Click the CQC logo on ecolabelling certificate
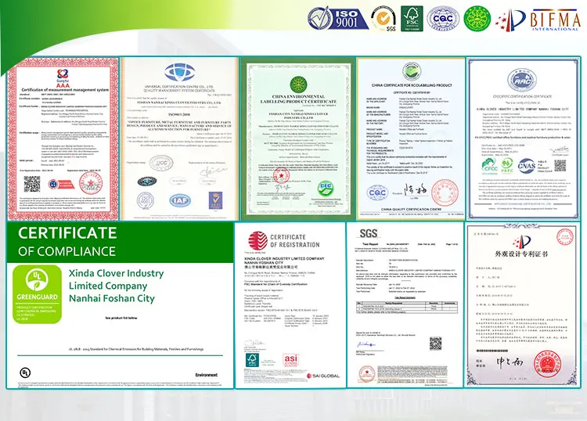The image size is (587, 421). (x=377, y=193)
